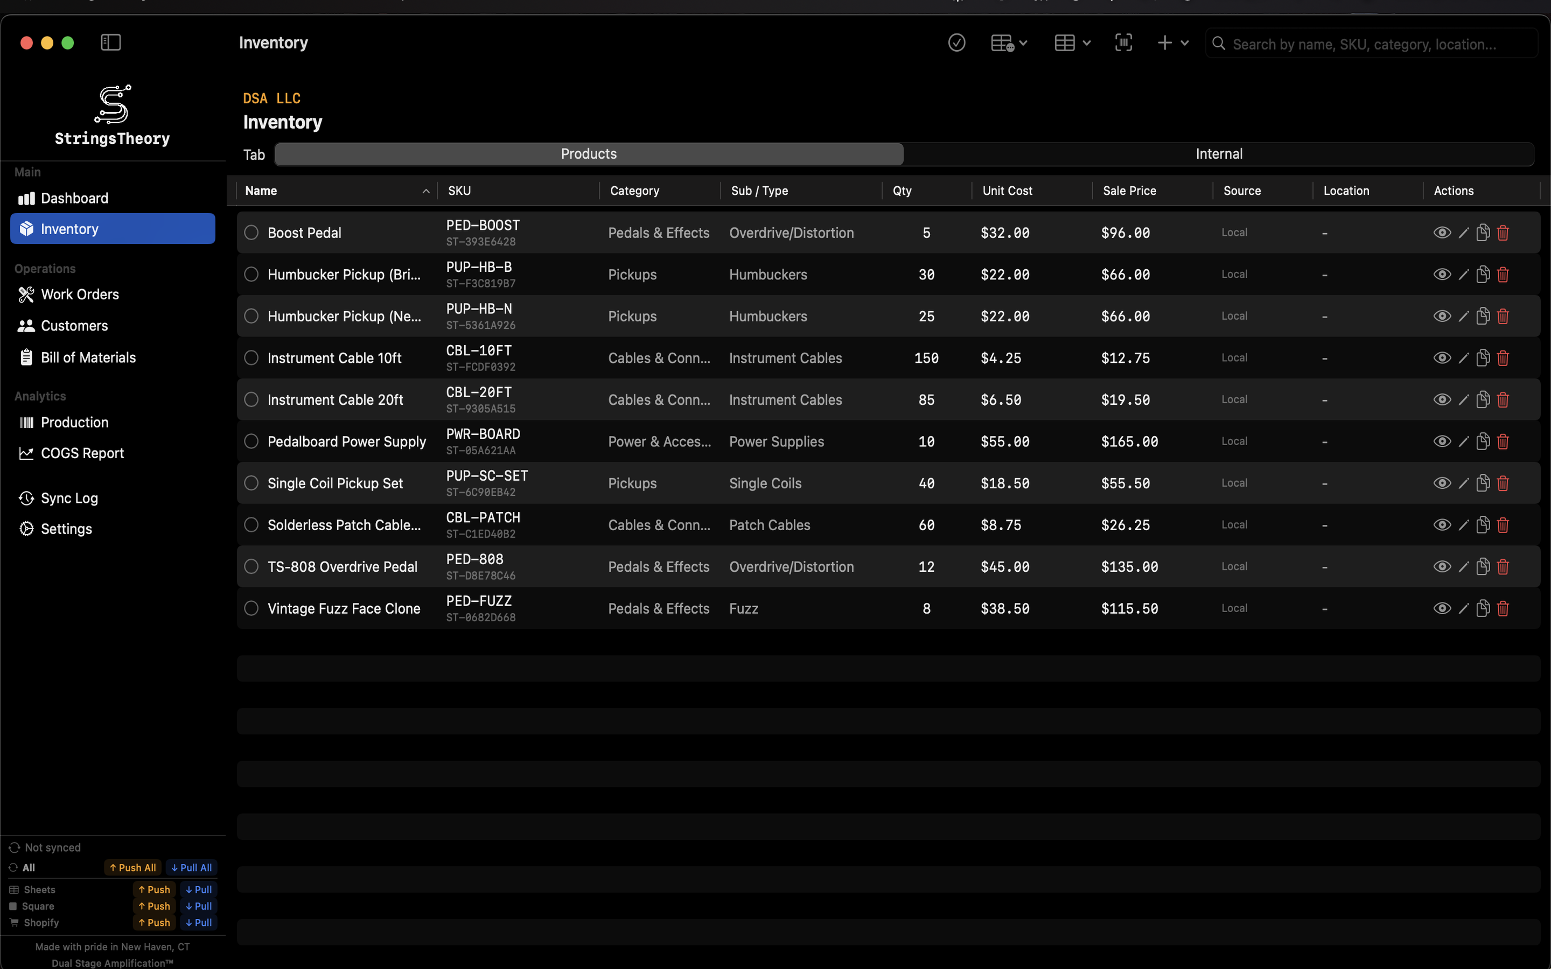Open the add item dropdown arrow
This screenshot has height=969, width=1551.
[x=1184, y=43]
